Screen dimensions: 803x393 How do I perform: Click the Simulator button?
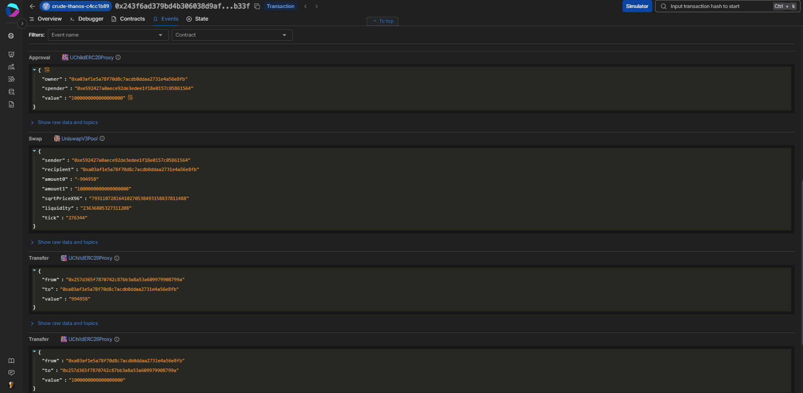(637, 6)
